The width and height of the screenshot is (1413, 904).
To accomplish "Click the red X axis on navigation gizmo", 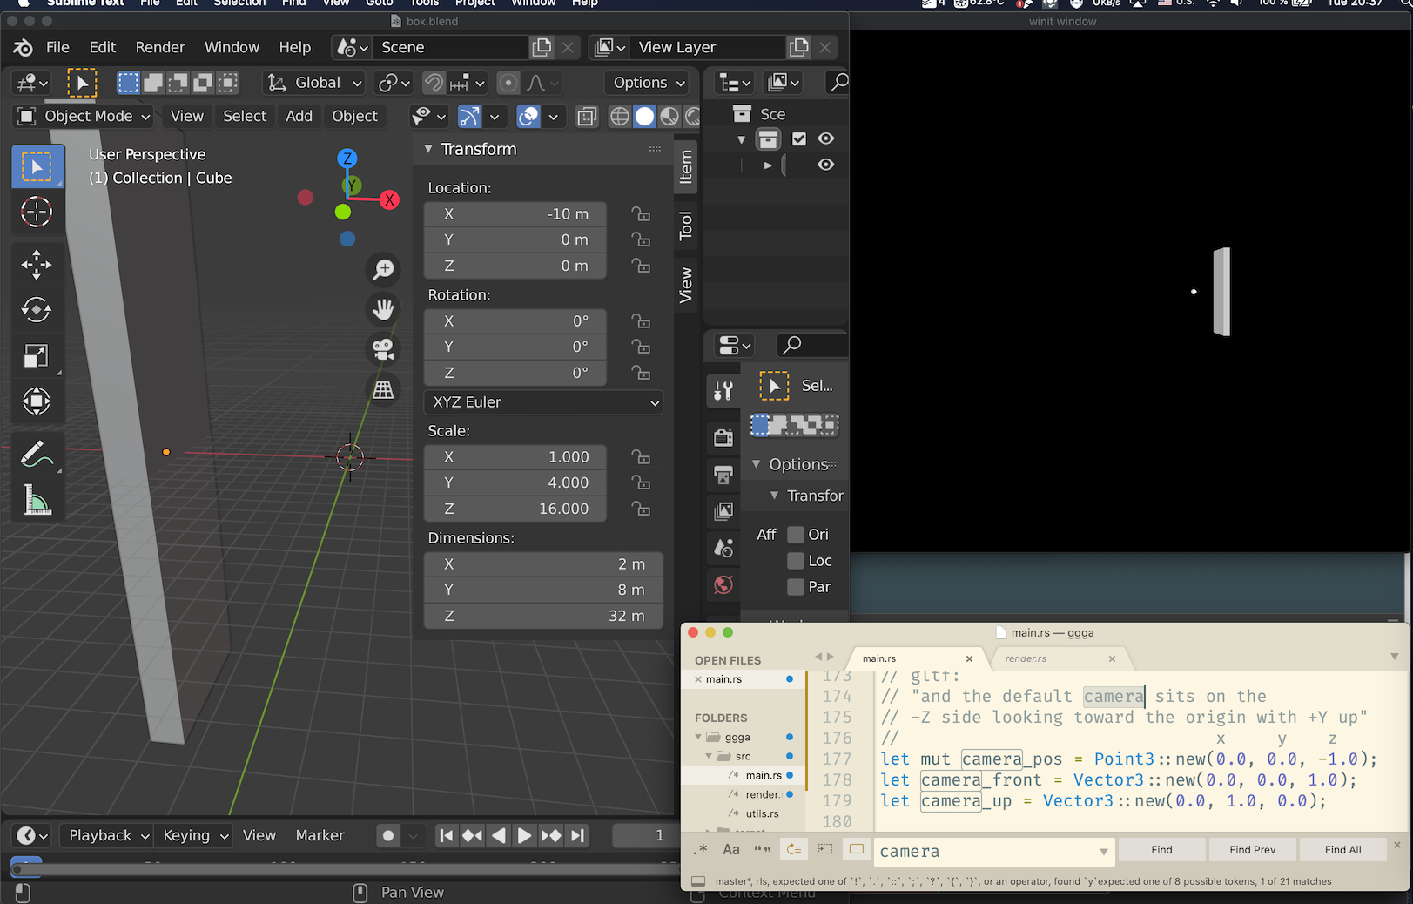I will 389,200.
